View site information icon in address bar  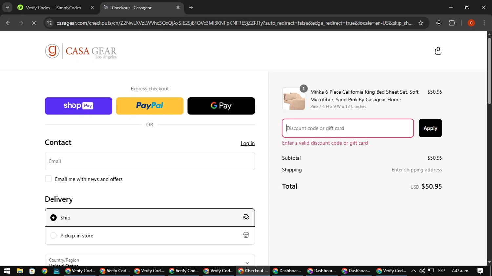point(50,23)
